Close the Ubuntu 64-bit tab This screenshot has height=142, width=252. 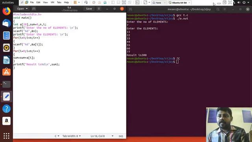click(x=189, y=3)
